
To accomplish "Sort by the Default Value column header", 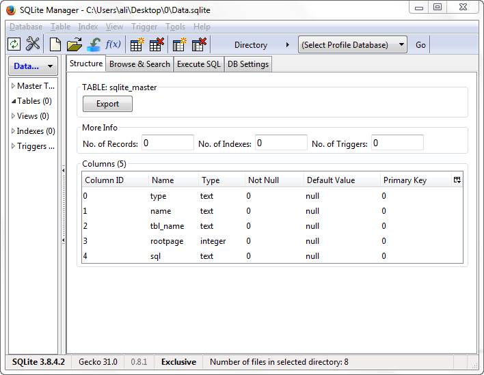I will click(x=342, y=180).
